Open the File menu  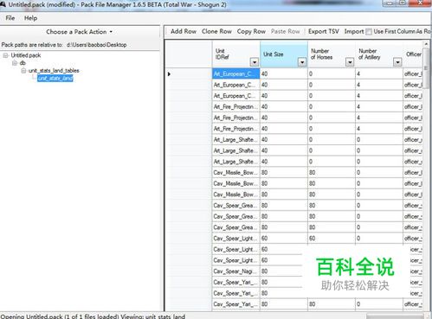10,18
